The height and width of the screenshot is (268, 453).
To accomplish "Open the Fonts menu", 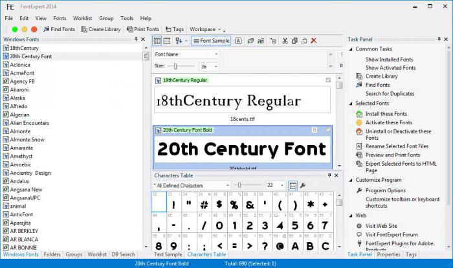I will (60, 18).
